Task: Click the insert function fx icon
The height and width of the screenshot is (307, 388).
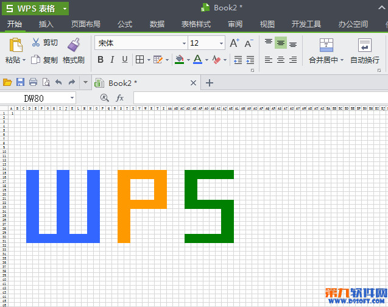Action: [x=120, y=97]
